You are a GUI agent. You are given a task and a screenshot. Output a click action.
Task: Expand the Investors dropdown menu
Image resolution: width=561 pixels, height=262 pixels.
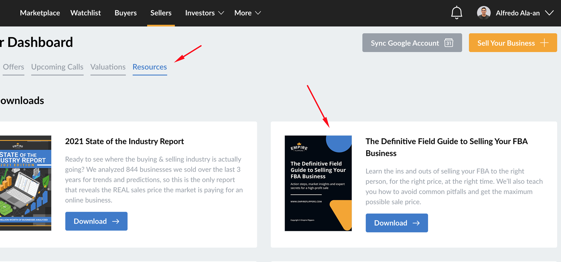(x=204, y=13)
